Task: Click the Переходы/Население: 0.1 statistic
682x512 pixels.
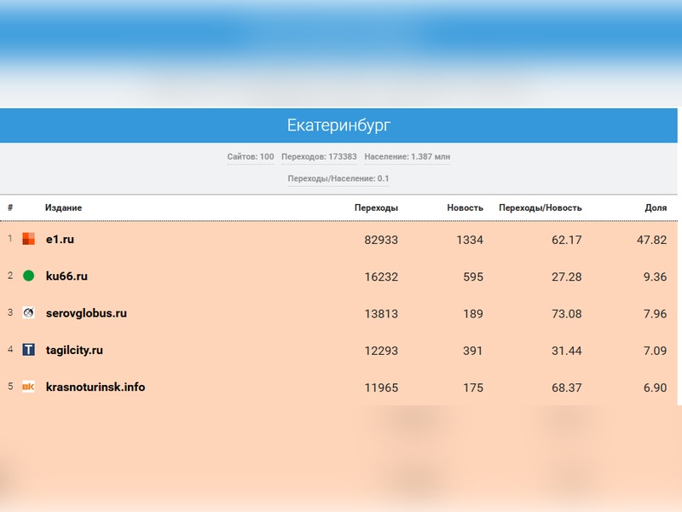Action: click(x=338, y=178)
